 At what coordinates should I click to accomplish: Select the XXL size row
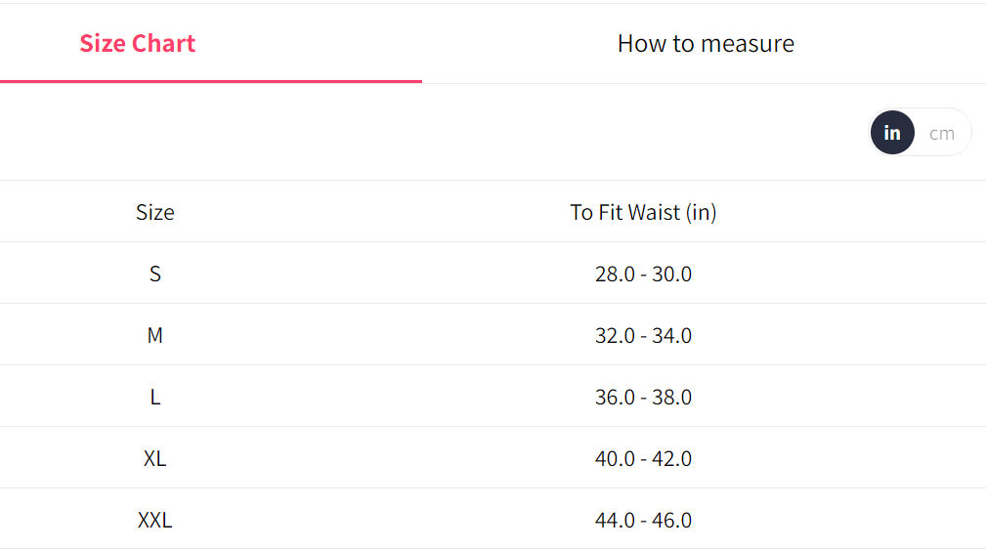pyautogui.click(x=493, y=520)
